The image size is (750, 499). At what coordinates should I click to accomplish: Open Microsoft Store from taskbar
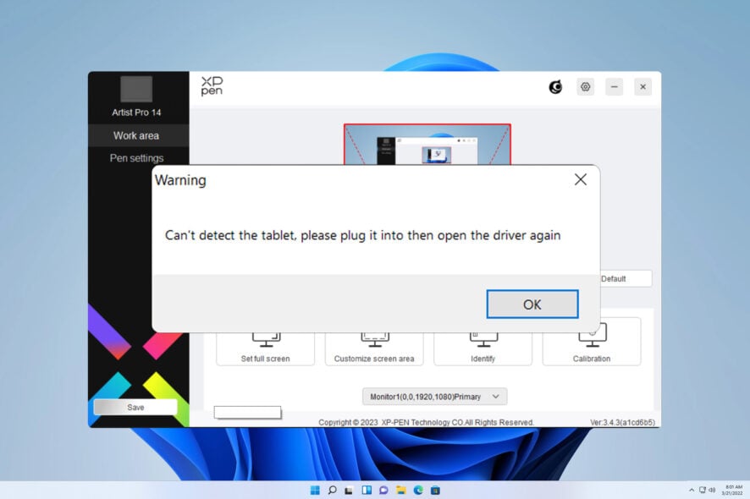435,491
